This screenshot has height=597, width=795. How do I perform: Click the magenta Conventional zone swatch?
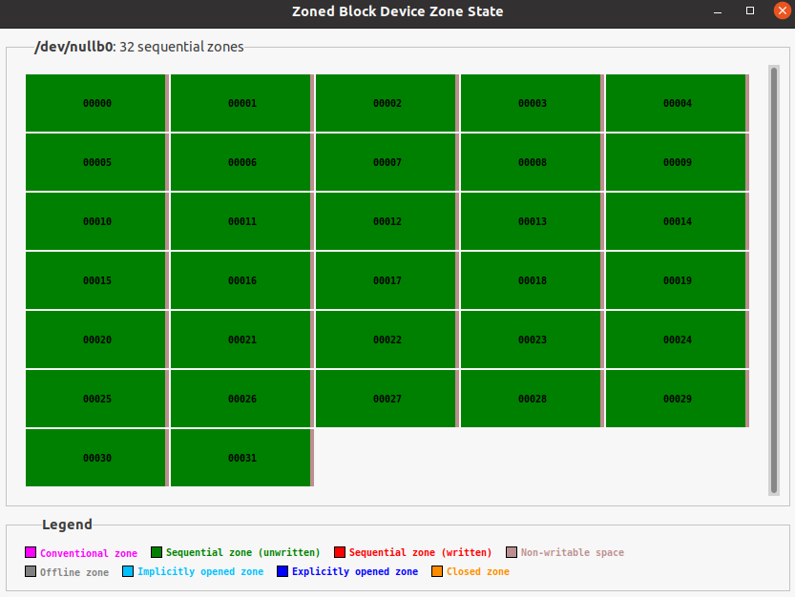click(x=31, y=552)
